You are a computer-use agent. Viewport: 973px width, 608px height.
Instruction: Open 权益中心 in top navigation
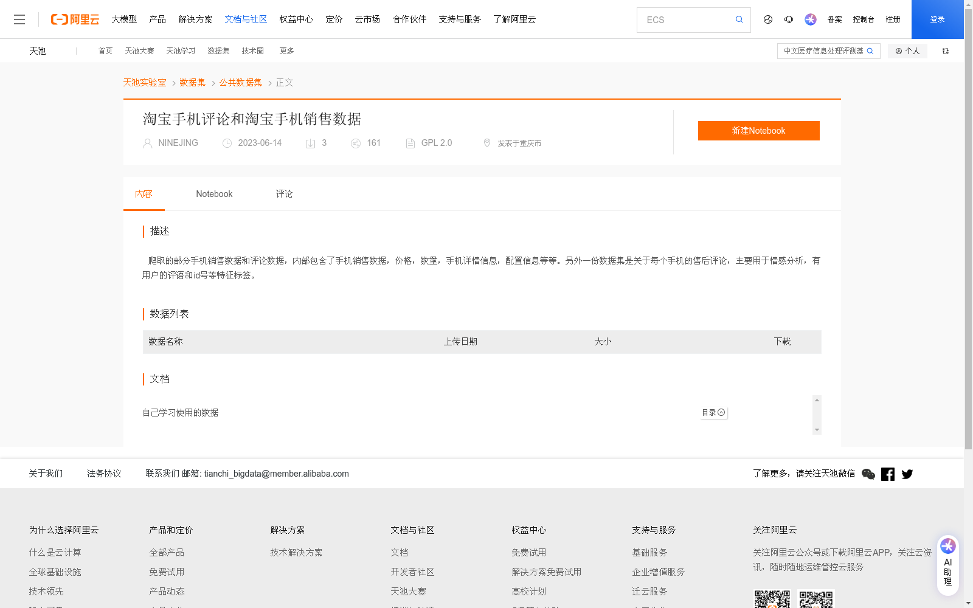tap(296, 19)
